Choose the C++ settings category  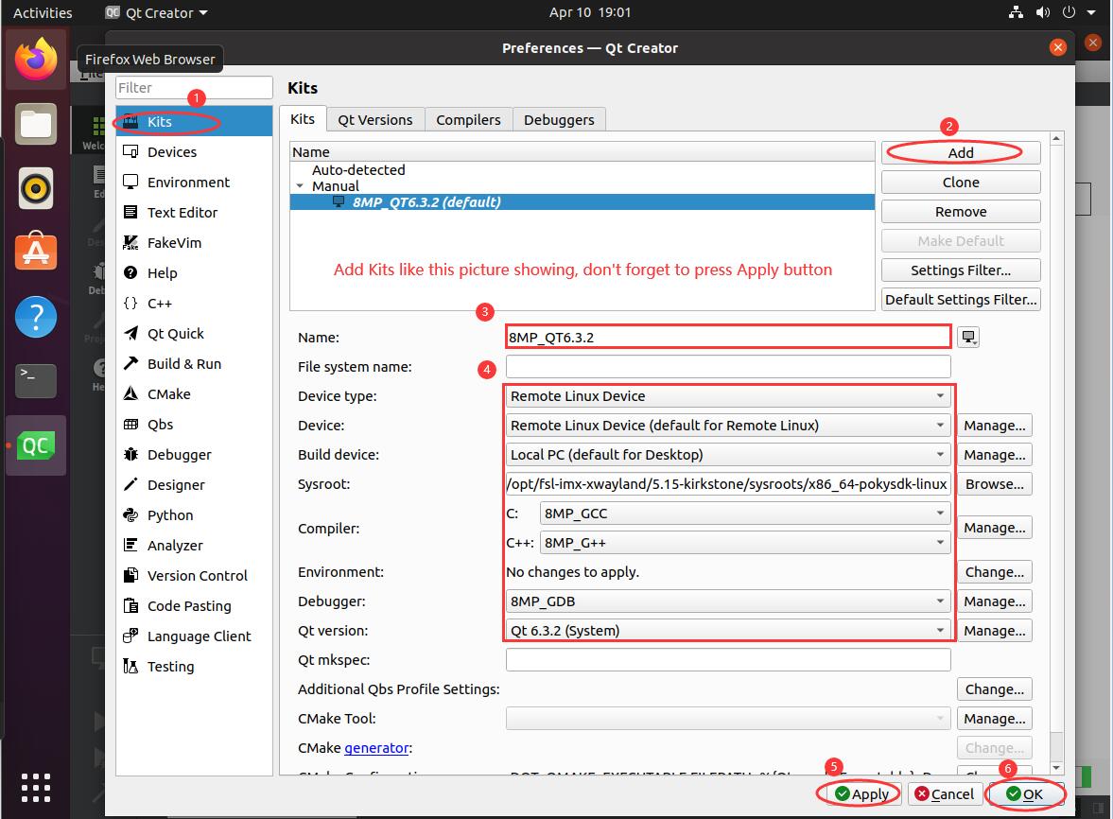pos(194,303)
